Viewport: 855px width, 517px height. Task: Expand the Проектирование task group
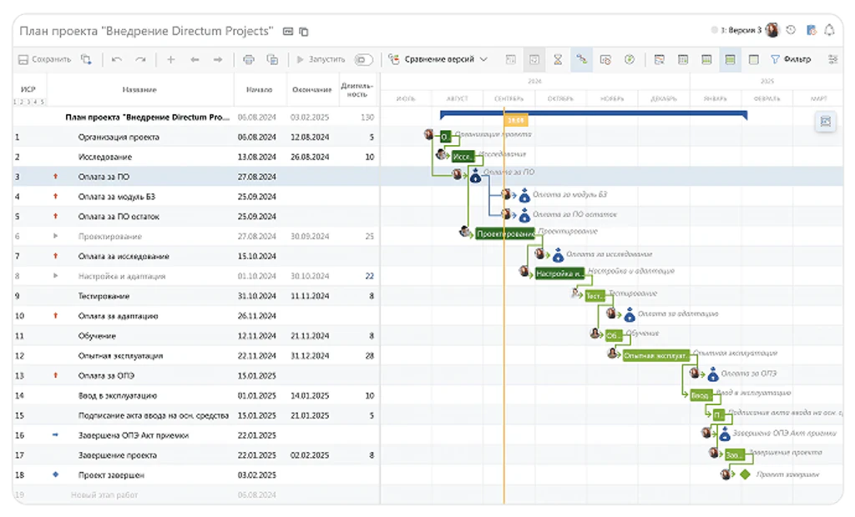(56, 236)
